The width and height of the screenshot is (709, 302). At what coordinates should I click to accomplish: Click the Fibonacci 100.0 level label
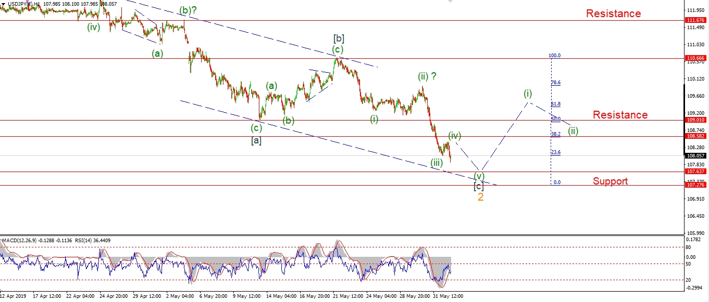tap(554, 55)
